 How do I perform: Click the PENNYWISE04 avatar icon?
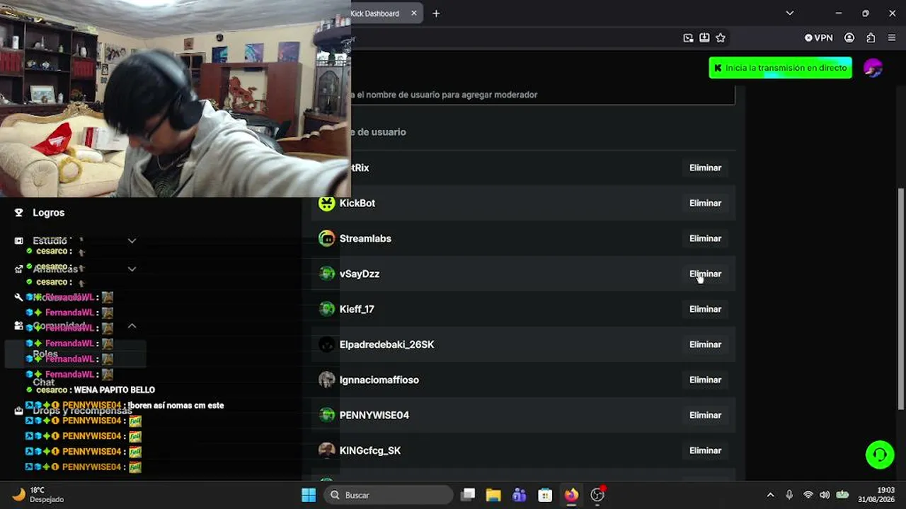[326, 415]
